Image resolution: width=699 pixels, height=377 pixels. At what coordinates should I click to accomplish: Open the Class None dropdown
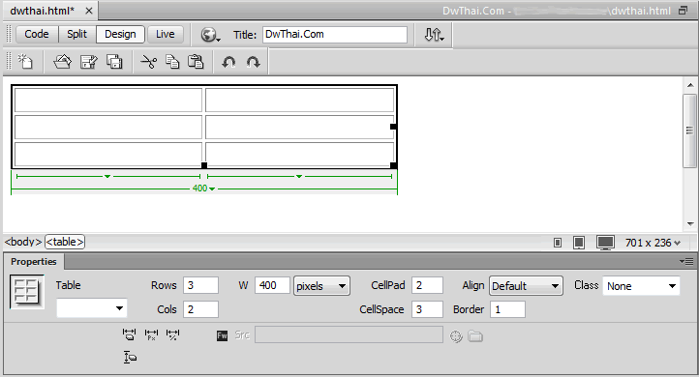pyautogui.click(x=641, y=286)
